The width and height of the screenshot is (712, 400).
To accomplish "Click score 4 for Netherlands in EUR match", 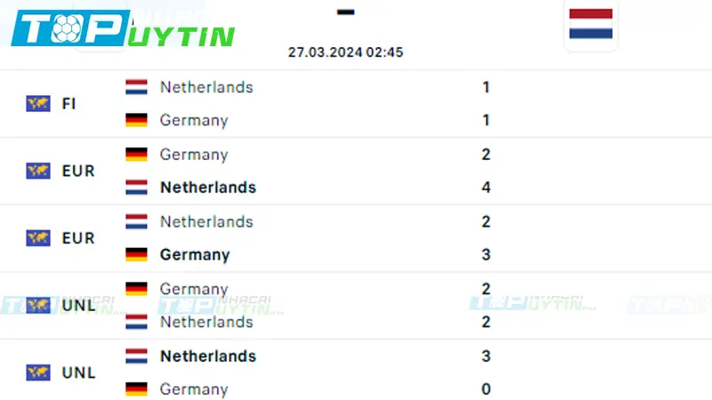I will 486,188.
